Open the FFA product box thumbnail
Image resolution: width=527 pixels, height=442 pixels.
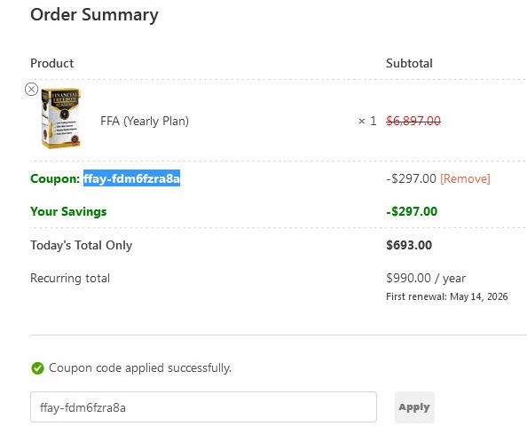(x=61, y=118)
